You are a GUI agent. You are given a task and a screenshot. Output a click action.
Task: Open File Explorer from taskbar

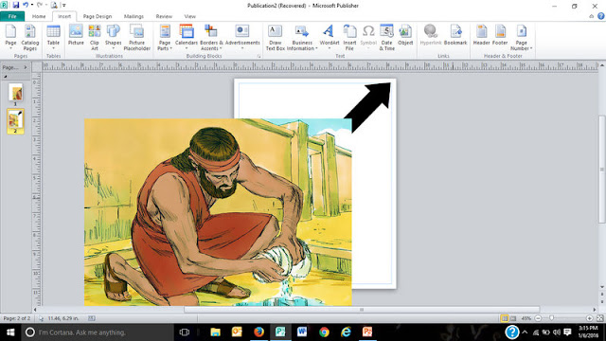click(x=215, y=332)
